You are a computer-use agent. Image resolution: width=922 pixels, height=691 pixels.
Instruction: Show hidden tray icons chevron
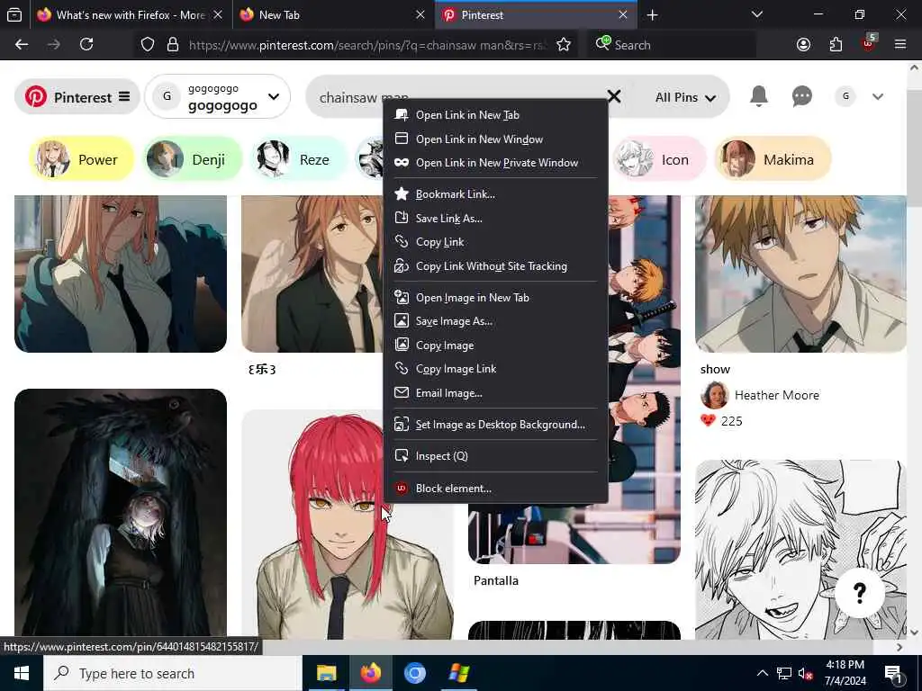762,674
